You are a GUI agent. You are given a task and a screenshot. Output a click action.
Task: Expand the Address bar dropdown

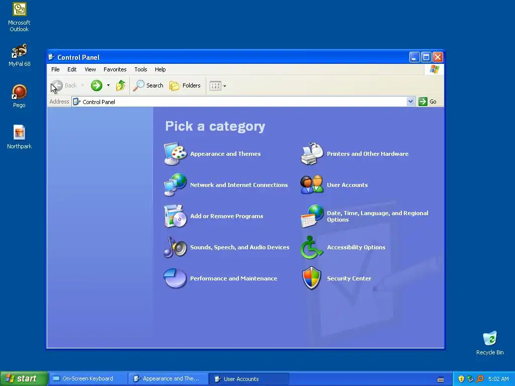(x=410, y=102)
